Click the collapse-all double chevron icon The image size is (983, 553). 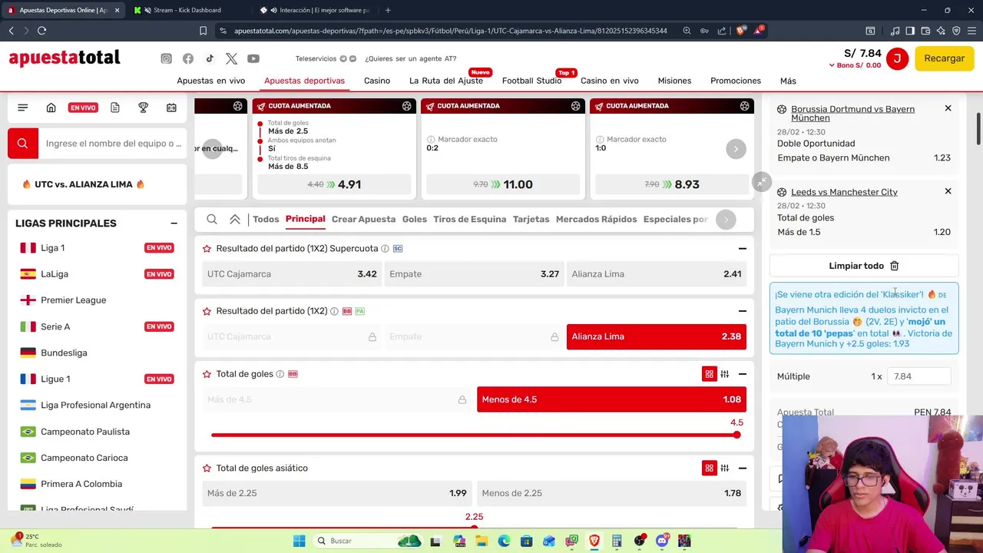tap(235, 220)
